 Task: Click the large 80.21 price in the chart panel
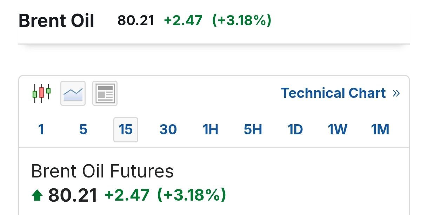pos(73,195)
